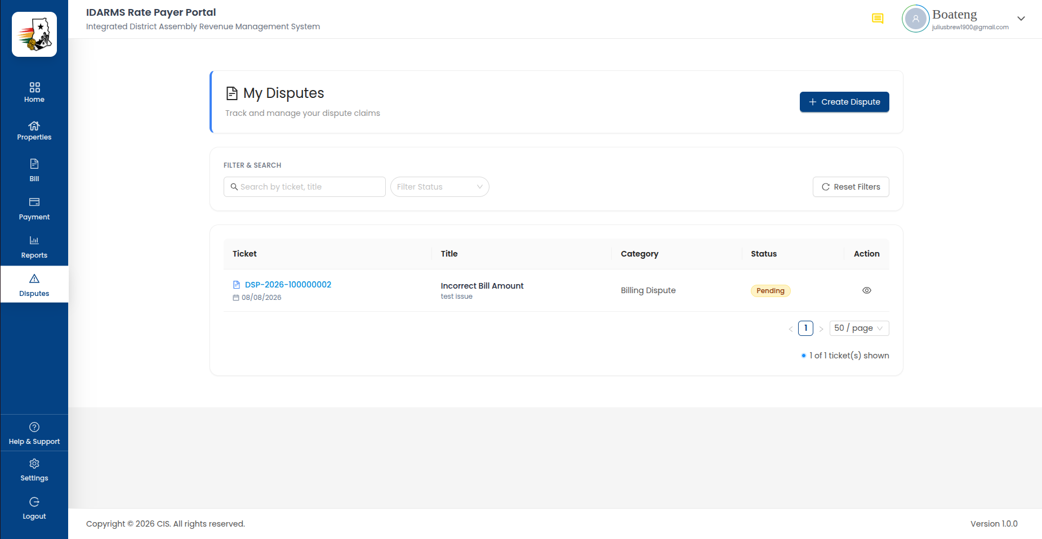
Task: Click the previous page arrow
Action: pyautogui.click(x=791, y=329)
